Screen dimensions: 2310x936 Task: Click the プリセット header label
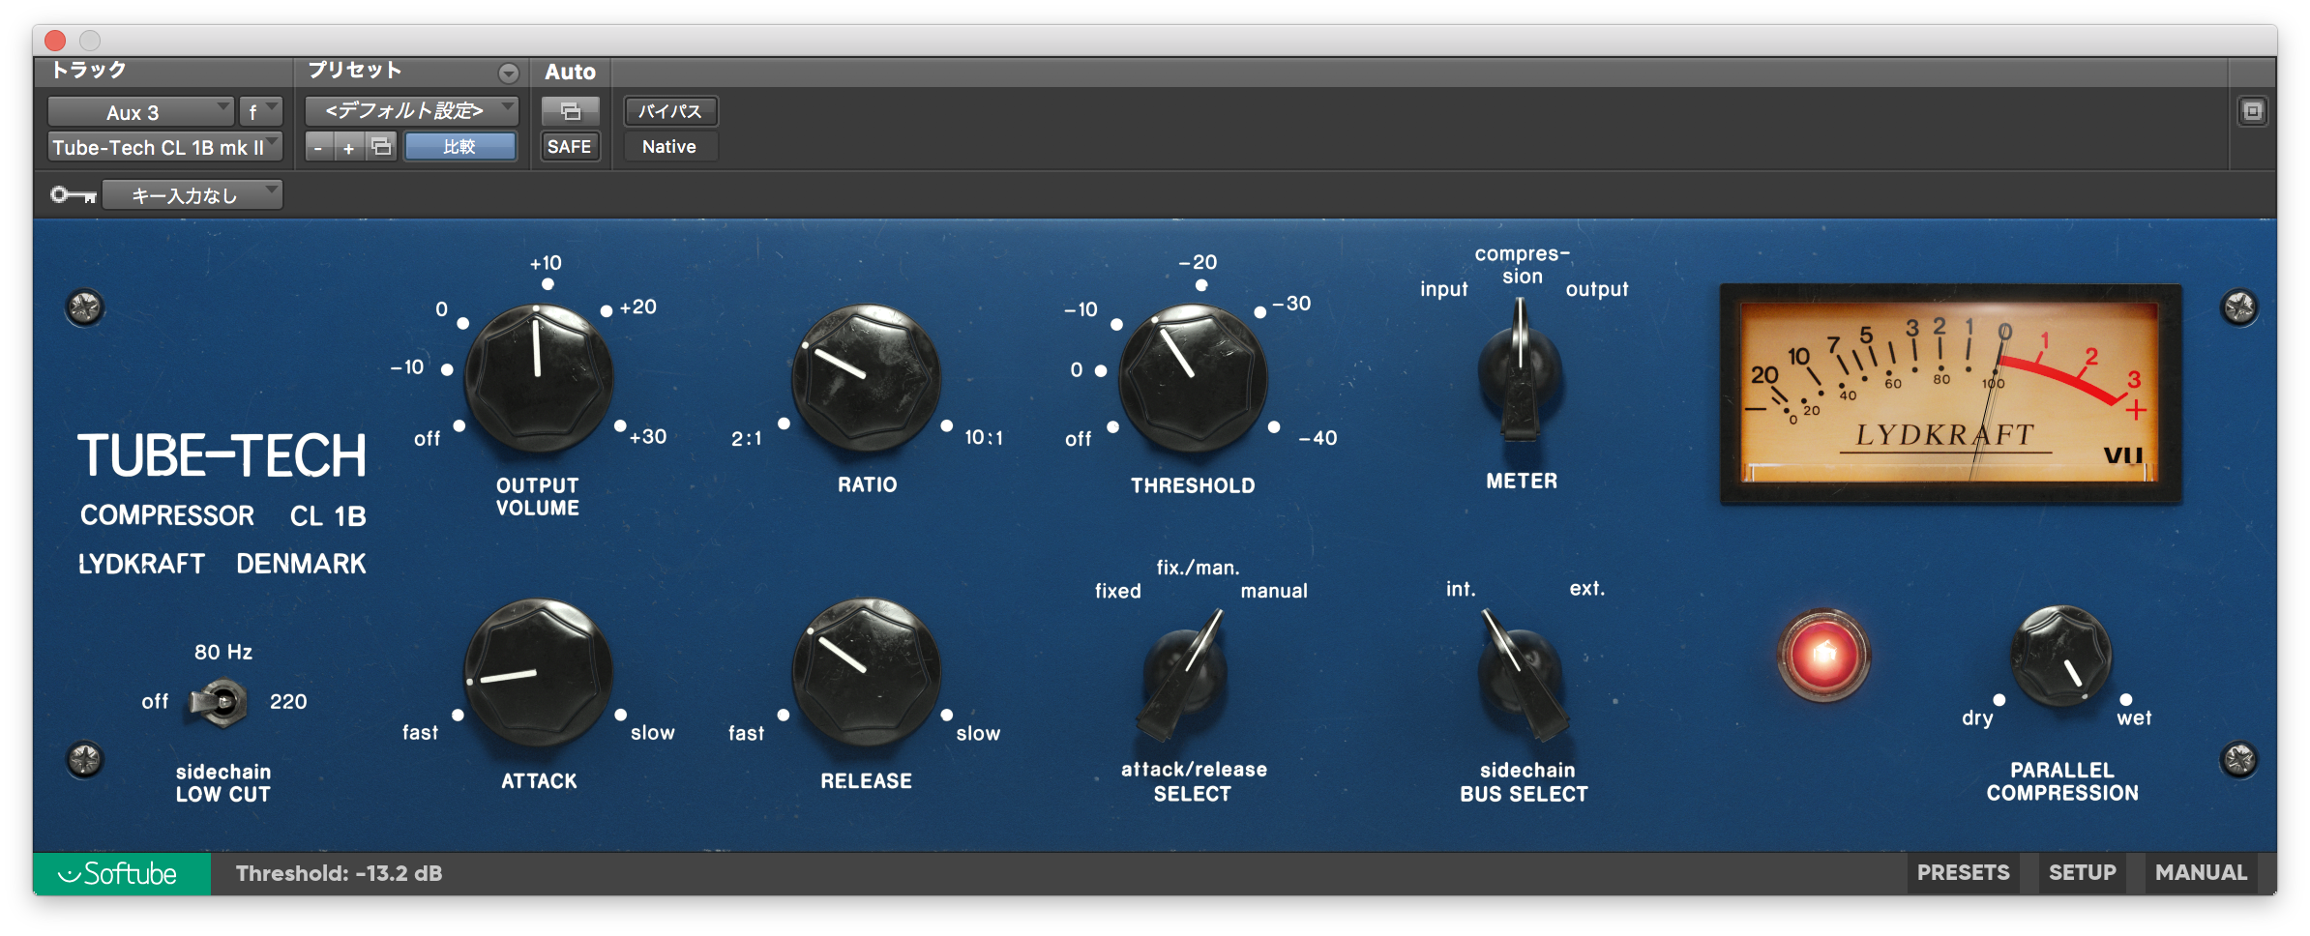[x=354, y=71]
